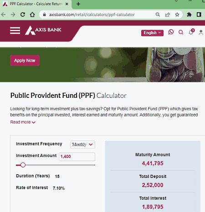The width and height of the screenshot is (205, 212).
Task: Click the Apply Now button
Action: coord(25,61)
